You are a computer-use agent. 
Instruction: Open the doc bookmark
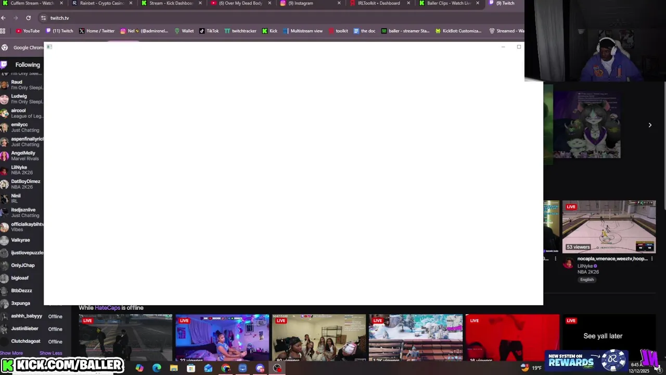(364, 31)
